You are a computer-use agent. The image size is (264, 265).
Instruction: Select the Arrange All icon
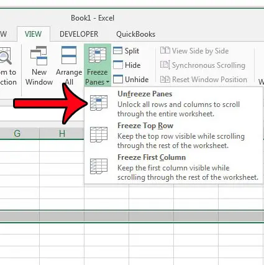(69, 55)
